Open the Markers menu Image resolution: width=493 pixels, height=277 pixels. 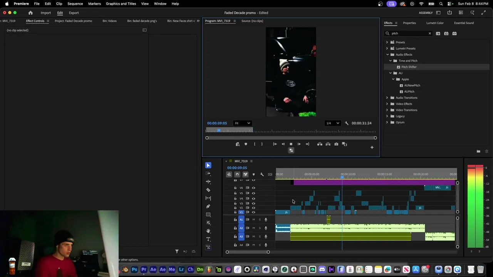tap(94, 3)
